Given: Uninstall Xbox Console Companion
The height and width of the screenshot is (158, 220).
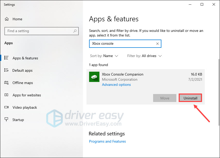Looking at the screenshot, I should pos(190,98).
